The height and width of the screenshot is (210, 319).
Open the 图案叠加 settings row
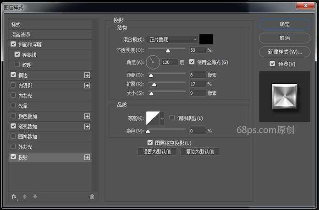click(50, 137)
